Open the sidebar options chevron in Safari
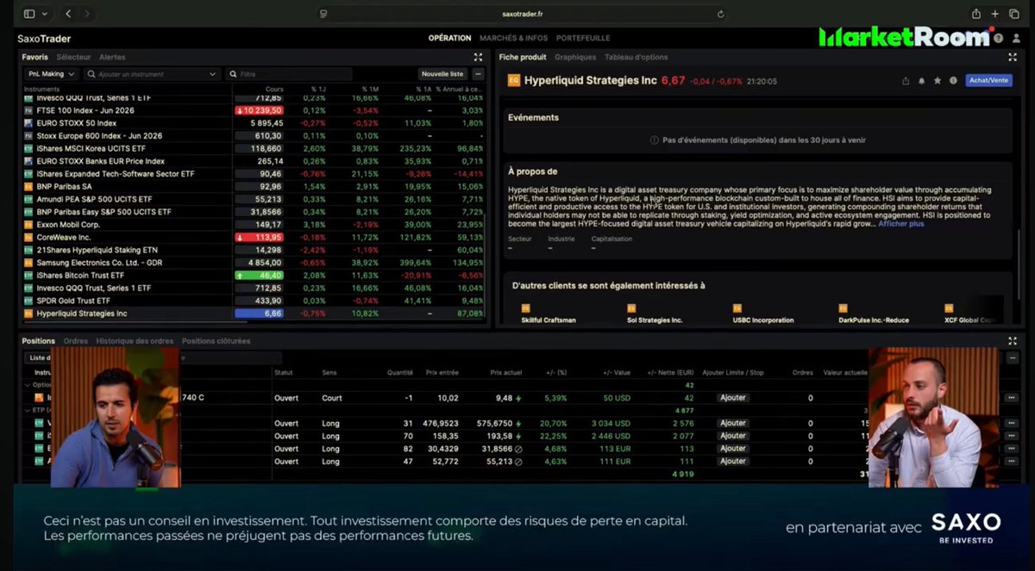Image resolution: width=1035 pixels, height=571 pixels. coord(45,14)
